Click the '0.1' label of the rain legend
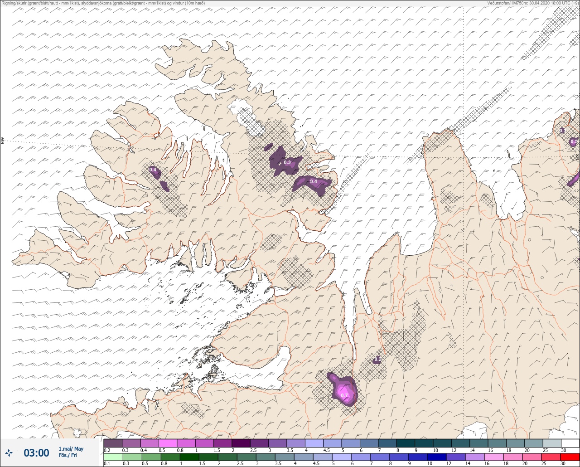The height and width of the screenshot is (467, 580). (107, 463)
